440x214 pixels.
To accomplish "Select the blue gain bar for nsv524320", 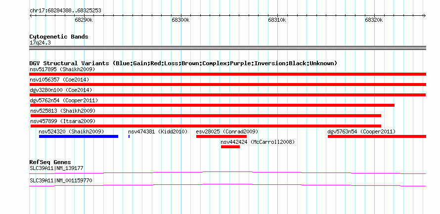I will click(x=79, y=136).
